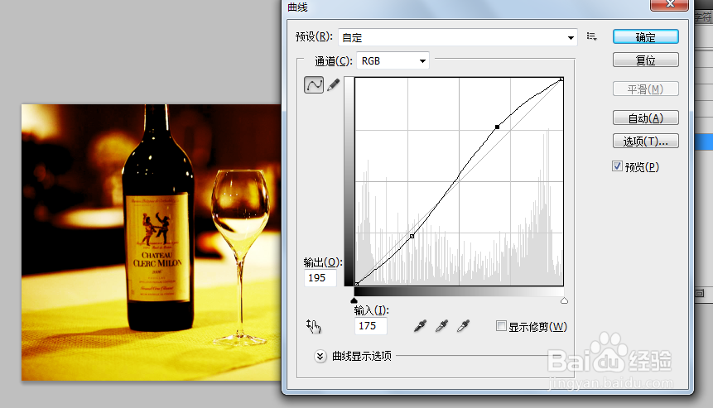The image size is (713, 408).
Task: Select the pencil draw-curve tool
Action: [x=333, y=85]
